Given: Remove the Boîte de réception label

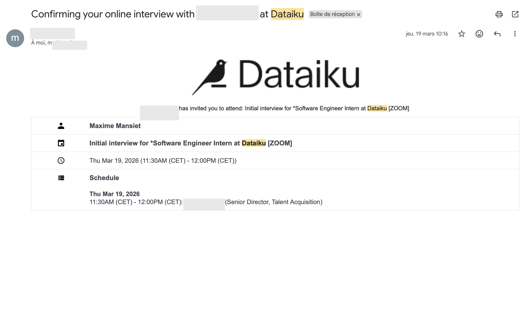Looking at the screenshot, I should tap(358, 14).
